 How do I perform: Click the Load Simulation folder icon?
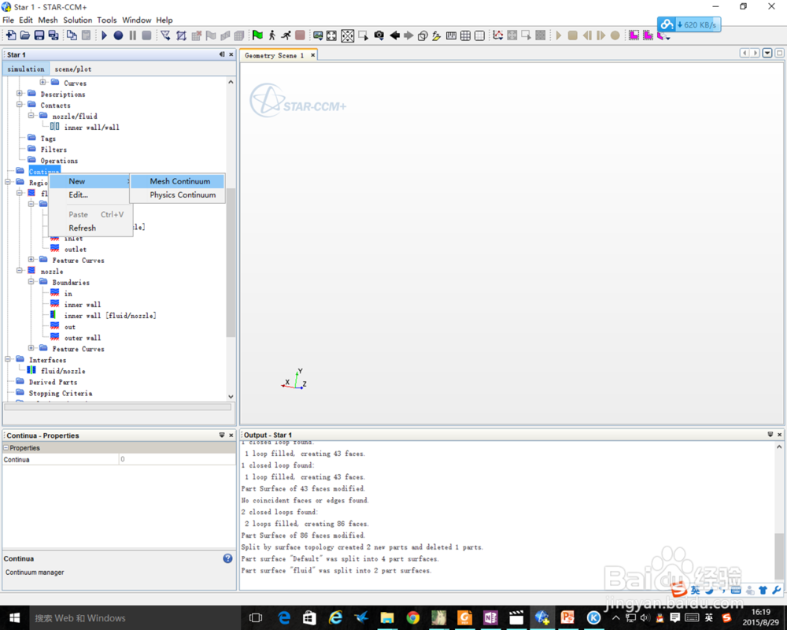(24, 35)
